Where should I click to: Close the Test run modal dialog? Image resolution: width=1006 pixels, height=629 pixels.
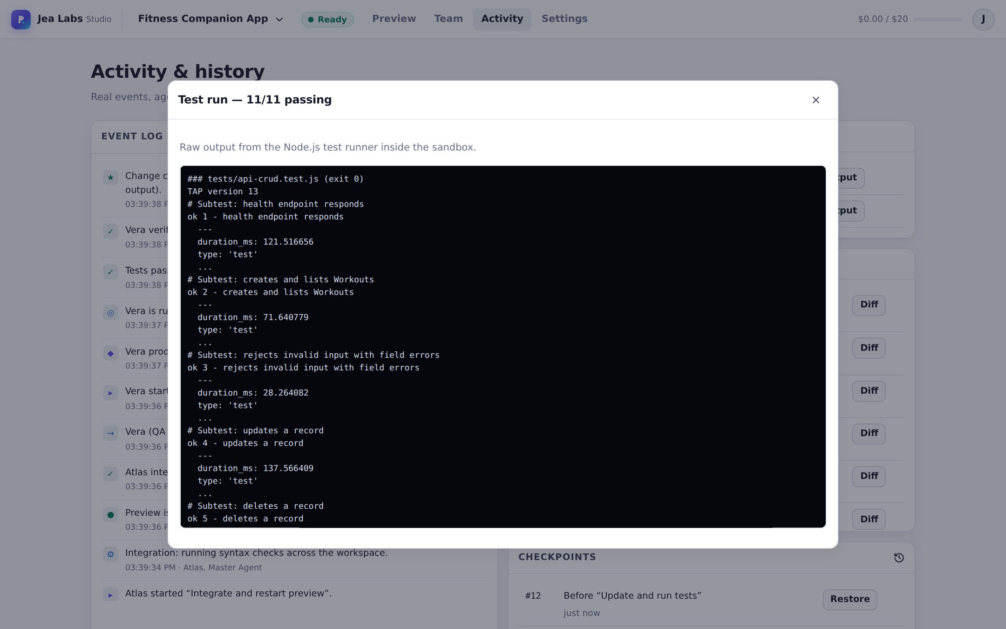tap(816, 100)
